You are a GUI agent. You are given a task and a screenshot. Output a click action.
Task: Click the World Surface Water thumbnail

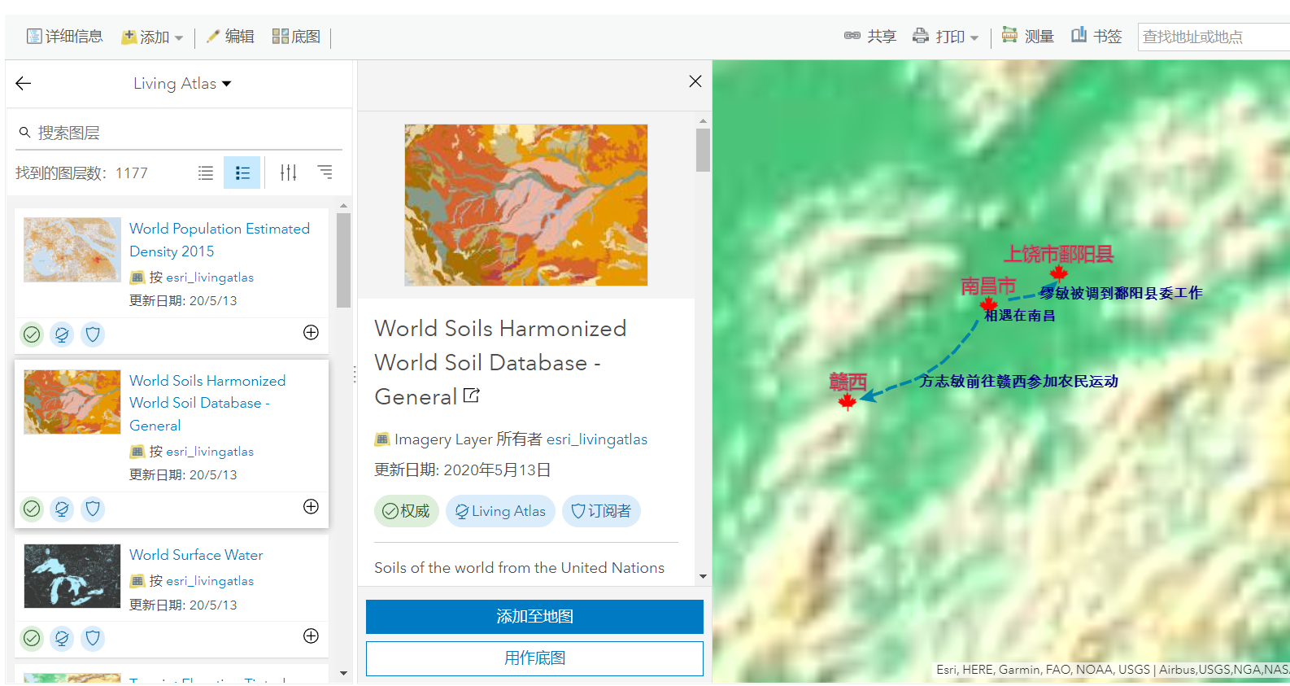(72, 576)
